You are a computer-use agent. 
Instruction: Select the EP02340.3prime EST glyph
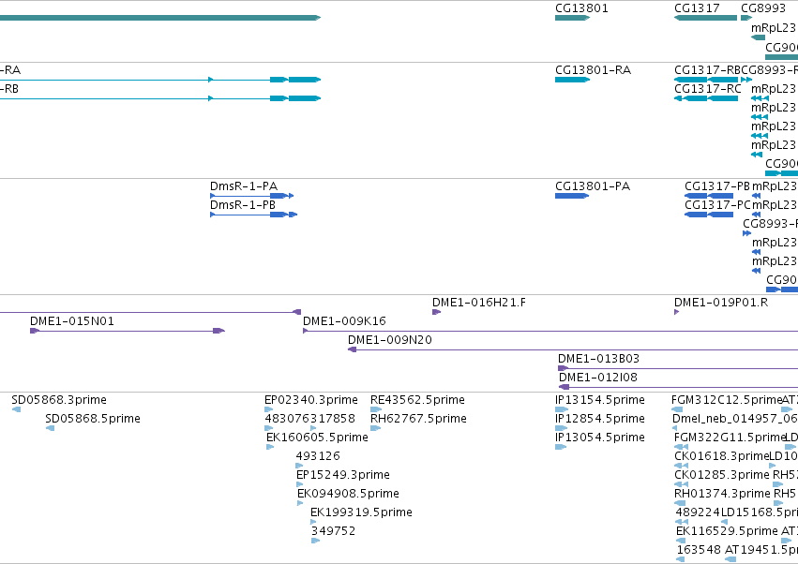click(269, 409)
